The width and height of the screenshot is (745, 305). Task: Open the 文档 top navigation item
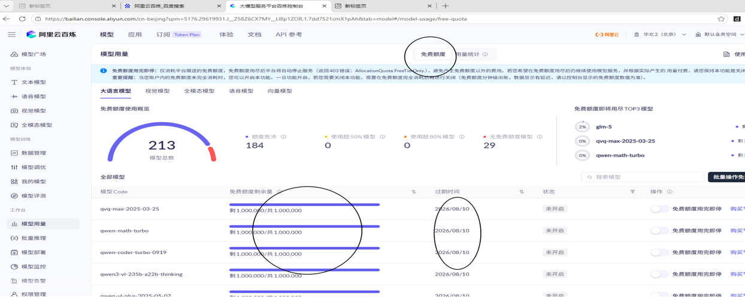tap(255, 35)
